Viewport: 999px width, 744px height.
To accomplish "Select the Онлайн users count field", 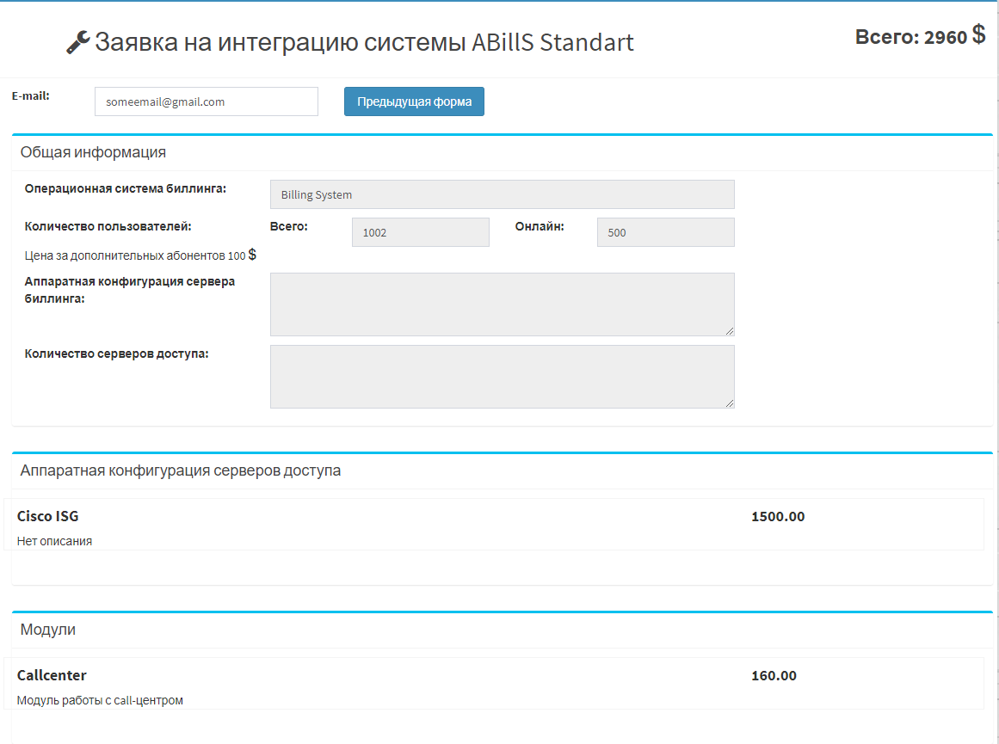I will tap(666, 232).
